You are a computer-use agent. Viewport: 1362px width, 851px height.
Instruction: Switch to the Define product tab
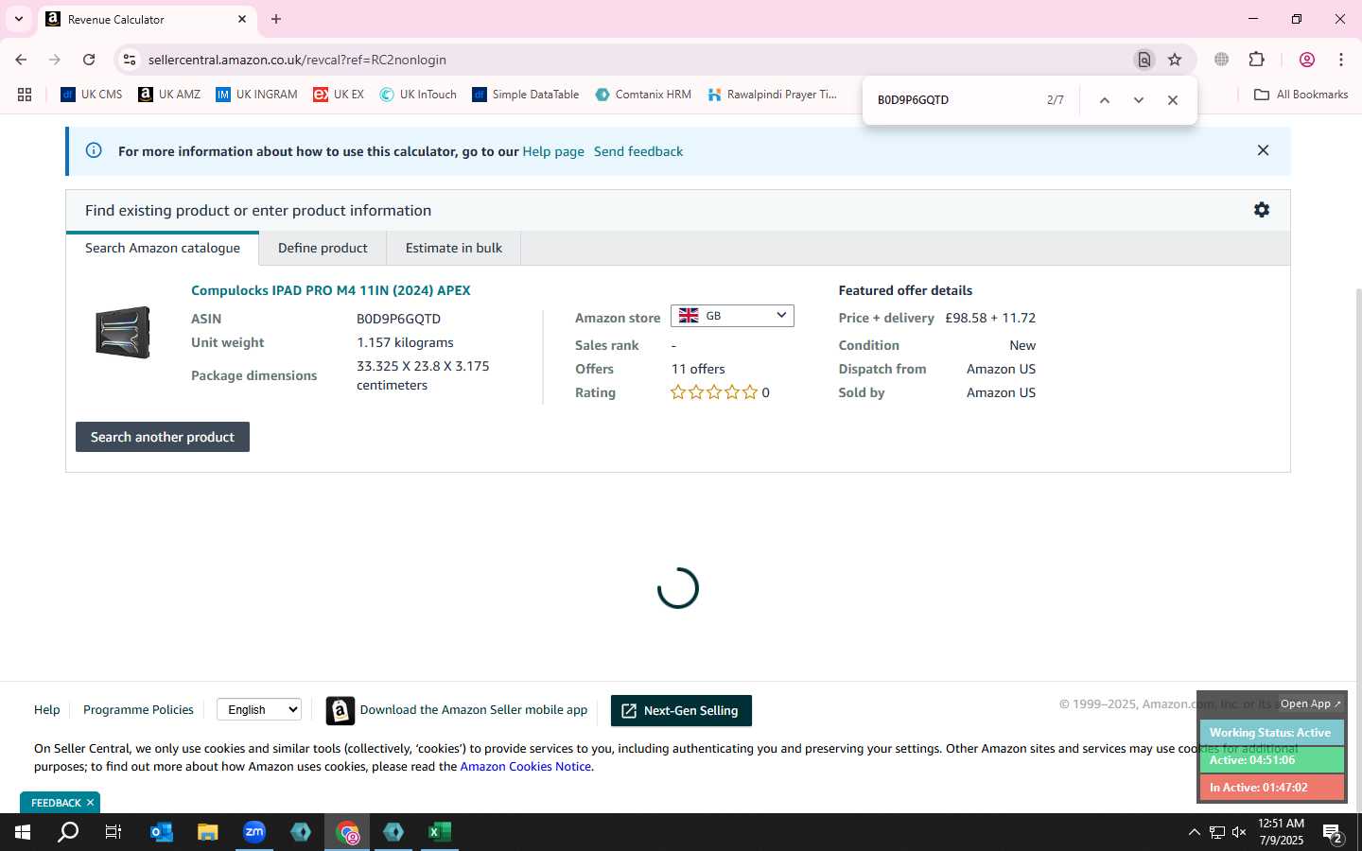pos(323,248)
